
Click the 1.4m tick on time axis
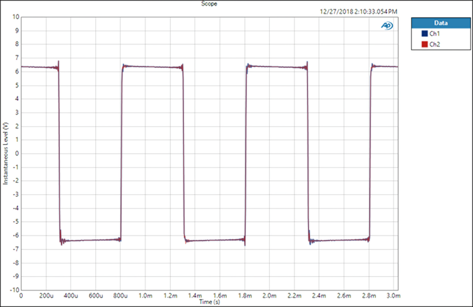click(195, 295)
